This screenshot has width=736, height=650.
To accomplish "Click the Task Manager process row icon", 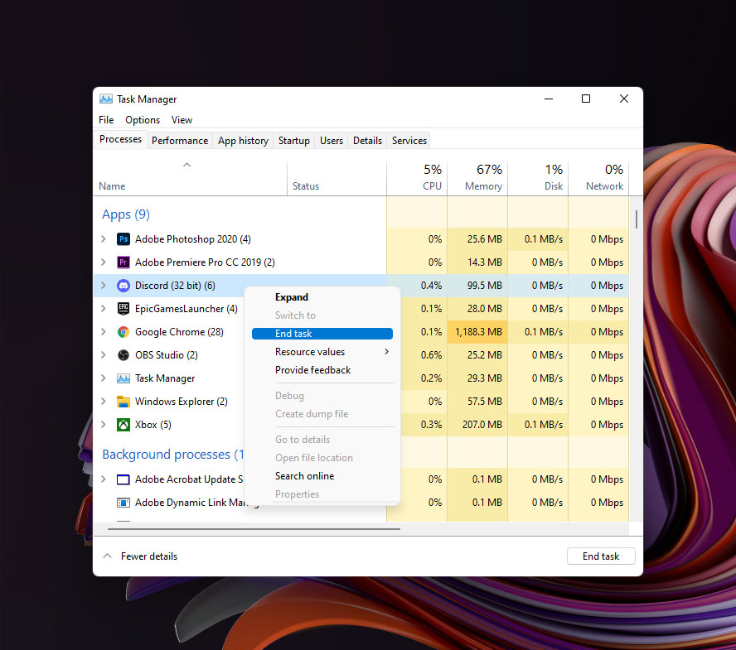I will pyautogui.click(x=123, y=378).
